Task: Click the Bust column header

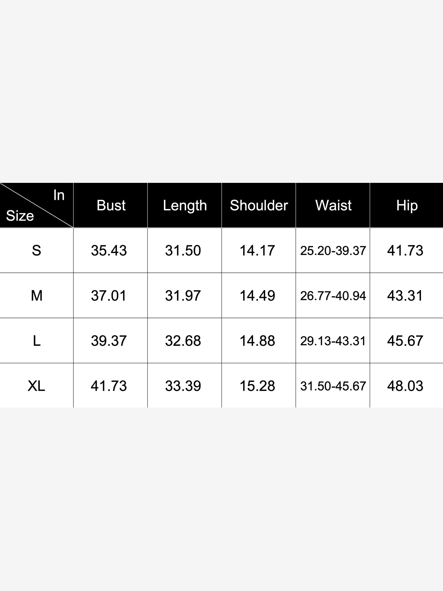Action: click(x=111, y=205)
